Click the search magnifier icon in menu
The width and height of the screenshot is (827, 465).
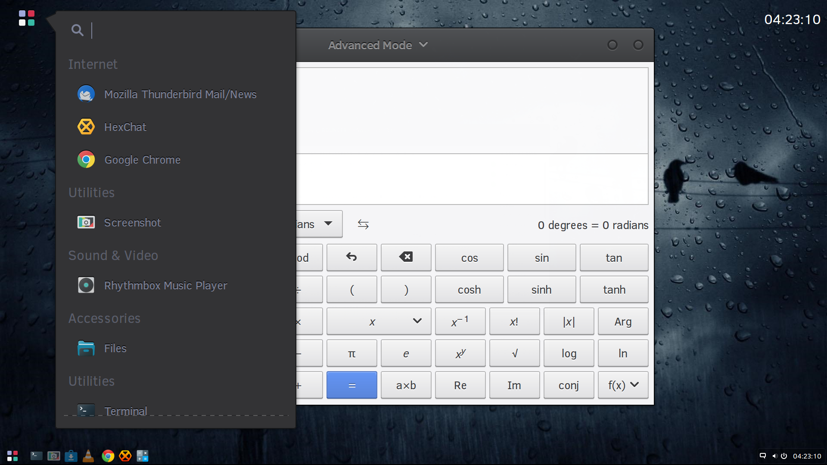point(78,30)
